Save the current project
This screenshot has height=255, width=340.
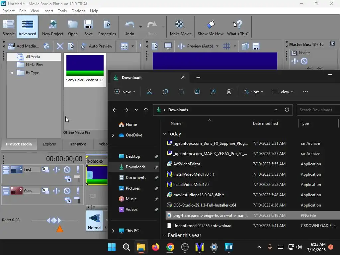88,27
